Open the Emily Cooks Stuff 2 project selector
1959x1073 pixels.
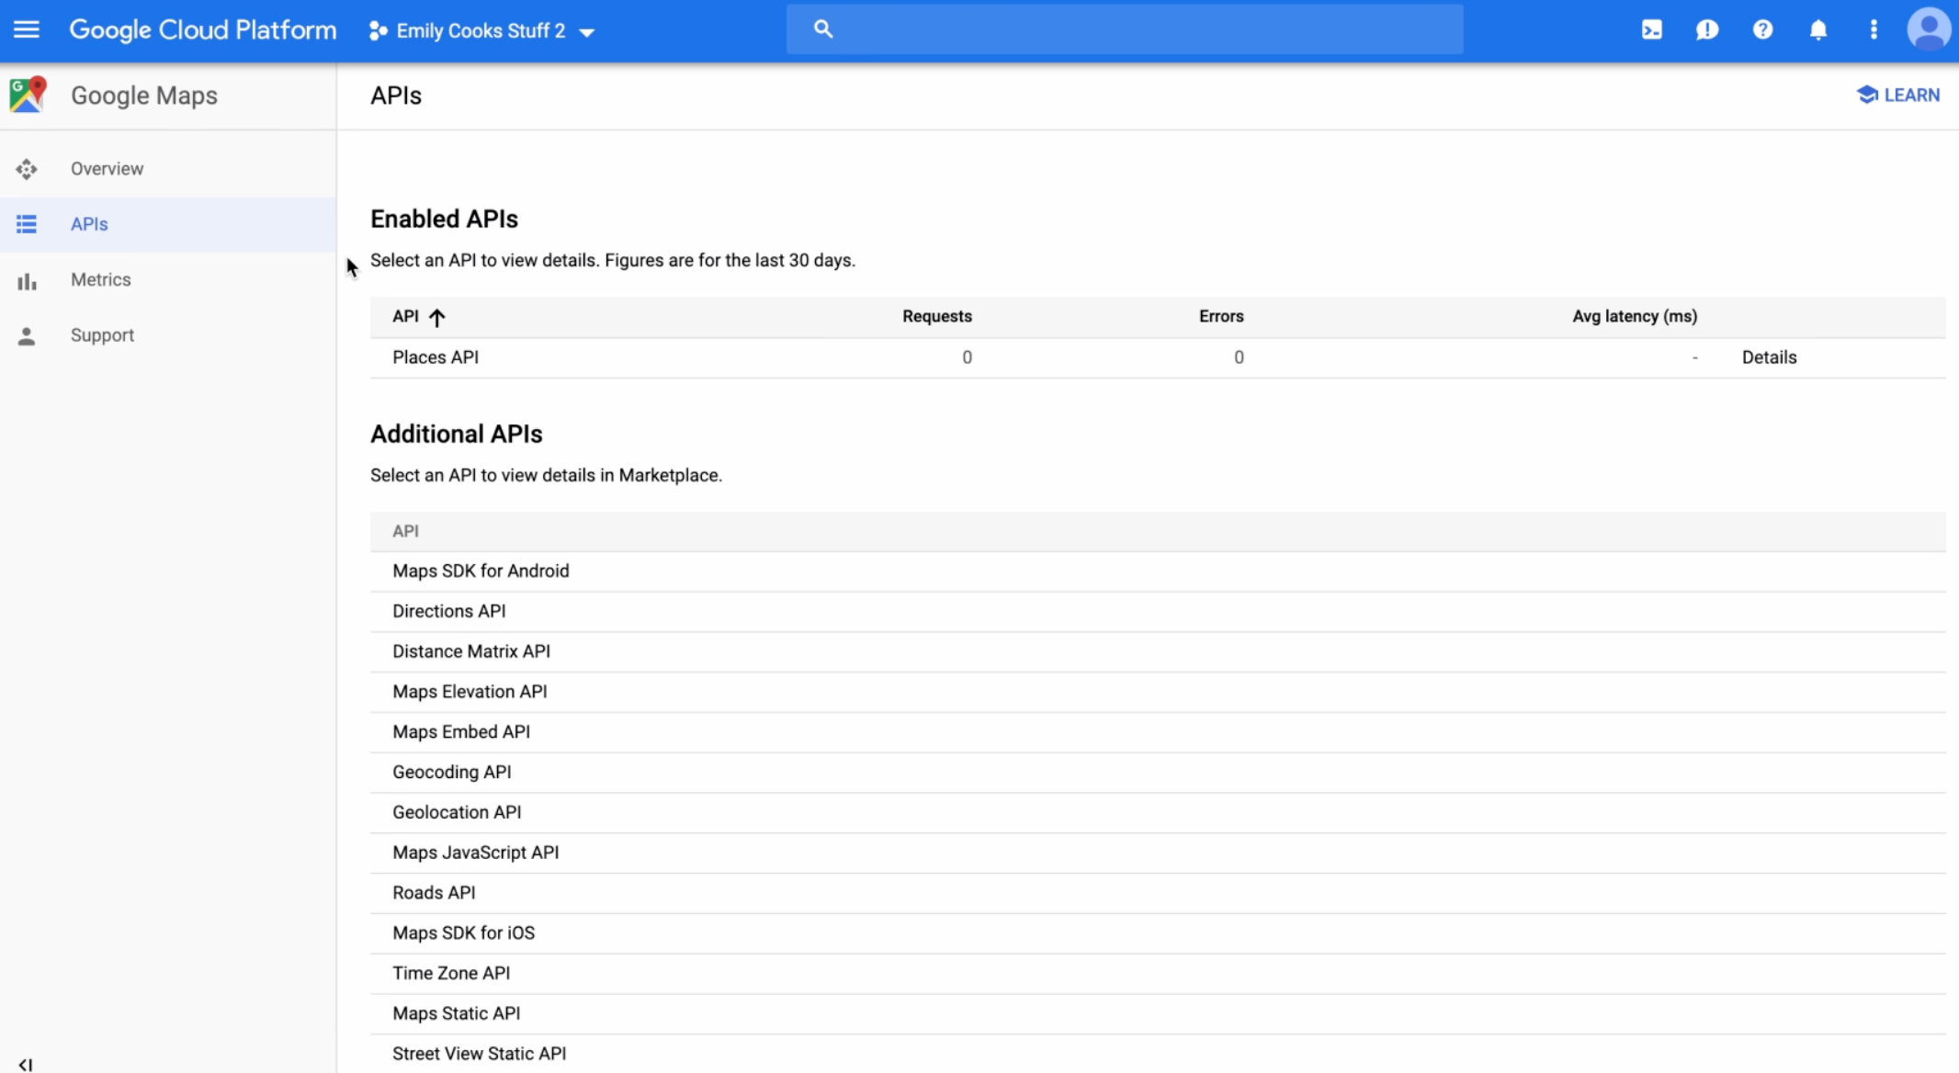point(481,31)
